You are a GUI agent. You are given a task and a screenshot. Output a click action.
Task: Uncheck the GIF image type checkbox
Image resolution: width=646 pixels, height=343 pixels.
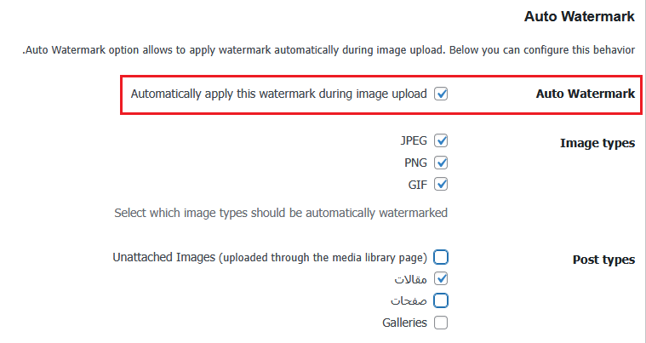pyautogui.click(x=441, y=184)
